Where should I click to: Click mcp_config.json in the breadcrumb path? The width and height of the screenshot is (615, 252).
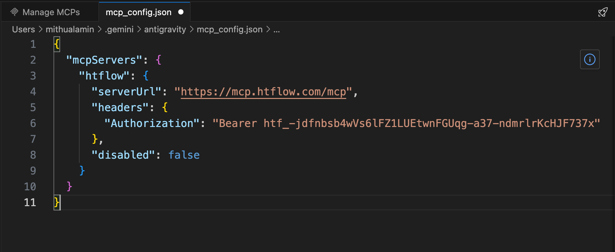pos(230,29)
